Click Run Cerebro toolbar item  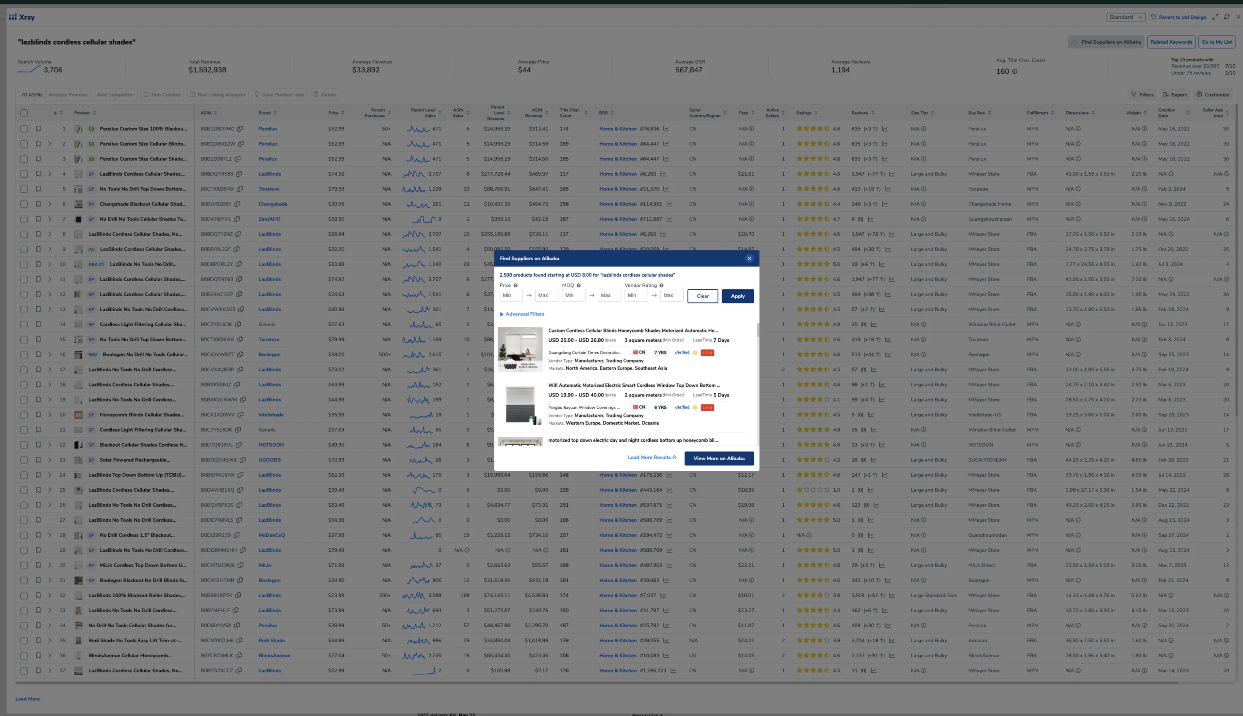162,95
